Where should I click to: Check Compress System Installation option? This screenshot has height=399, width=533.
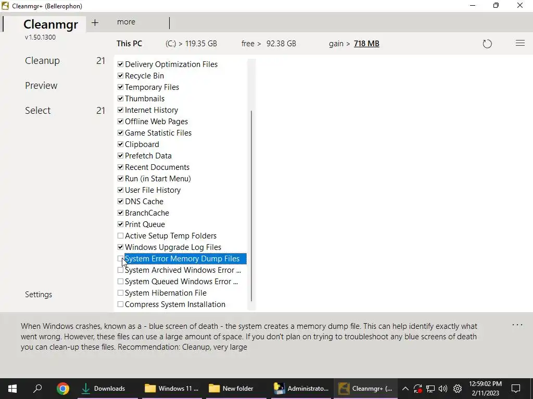(x=120, y=304)
